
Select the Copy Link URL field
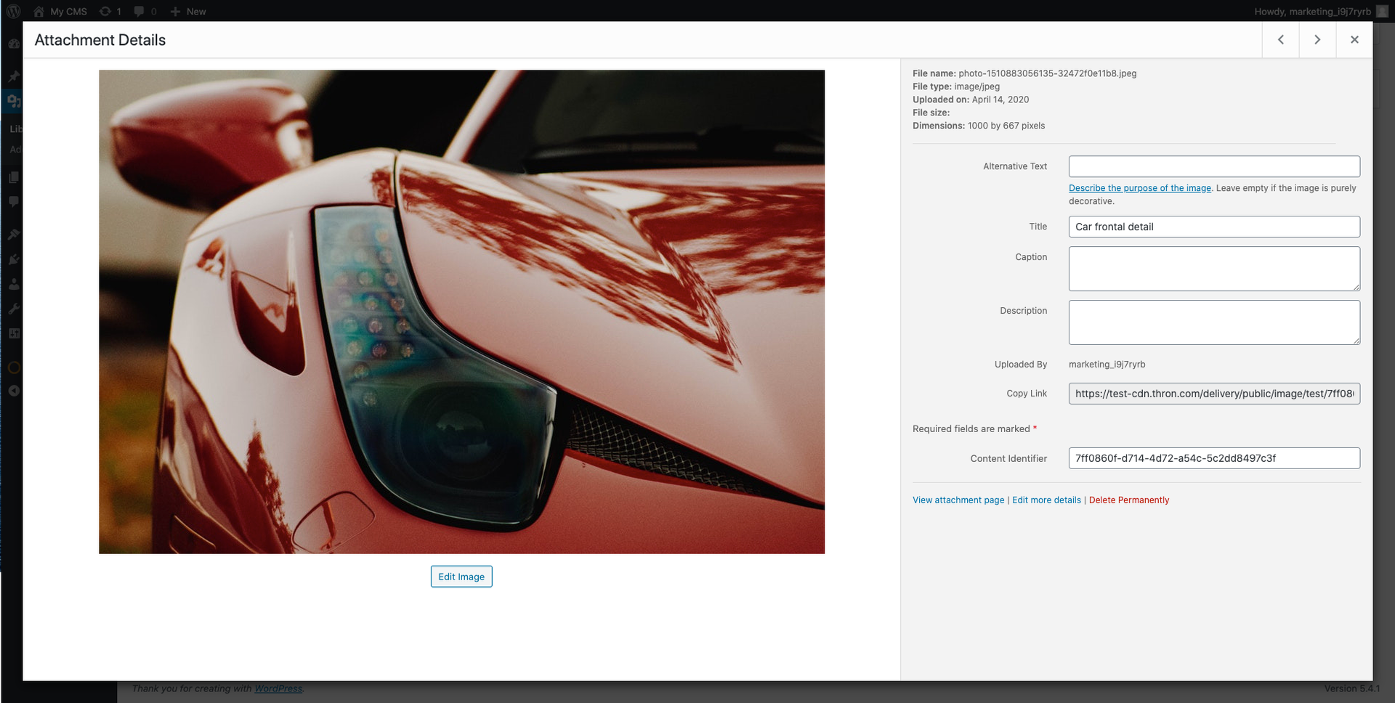pyautogui.click(x=1214, y=394)
